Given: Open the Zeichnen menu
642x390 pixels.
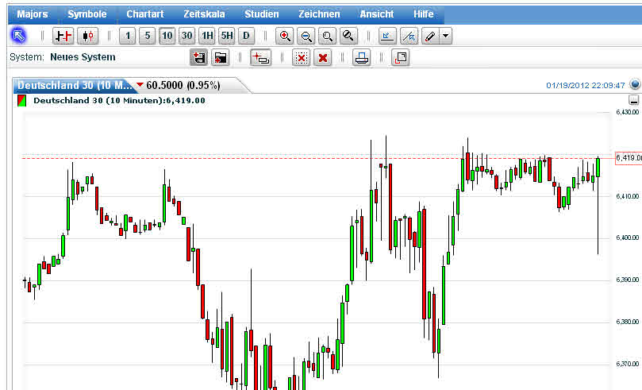Looking at the screenshot, I should 319,14.
